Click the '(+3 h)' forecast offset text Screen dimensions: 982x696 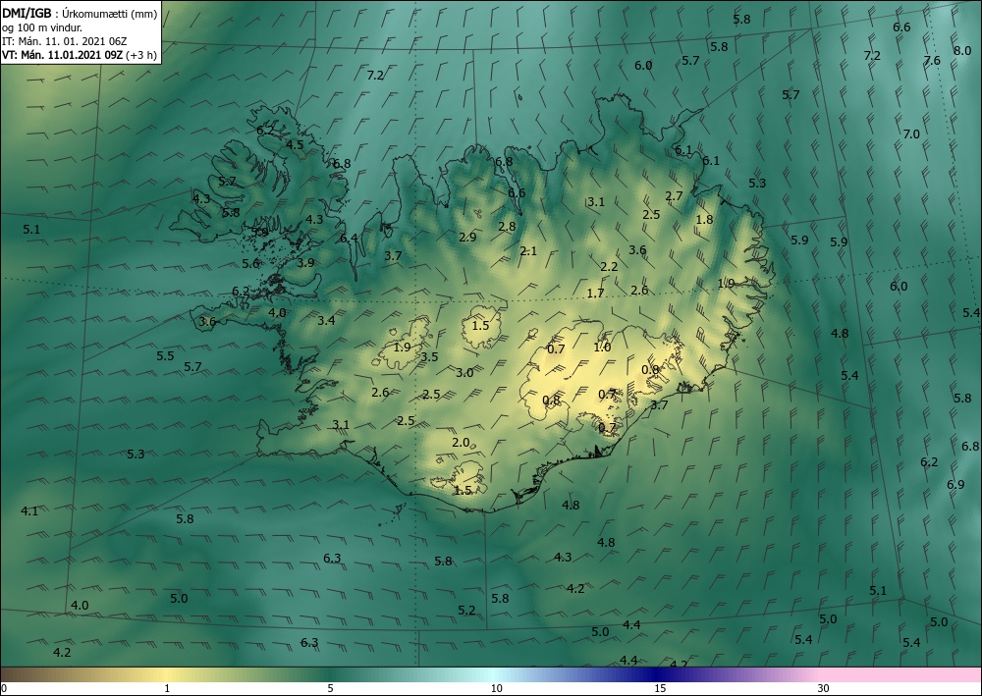point(140,55)
